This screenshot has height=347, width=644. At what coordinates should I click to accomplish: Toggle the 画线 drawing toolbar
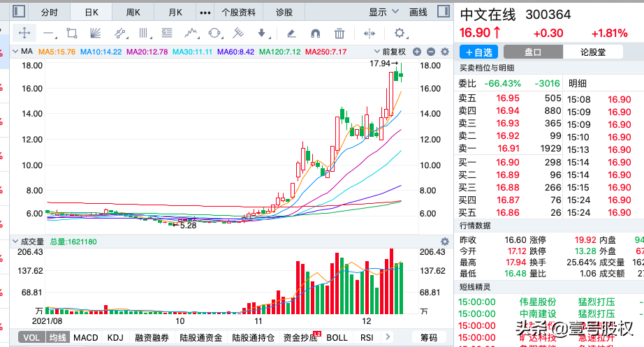click(x=418, y=13)
